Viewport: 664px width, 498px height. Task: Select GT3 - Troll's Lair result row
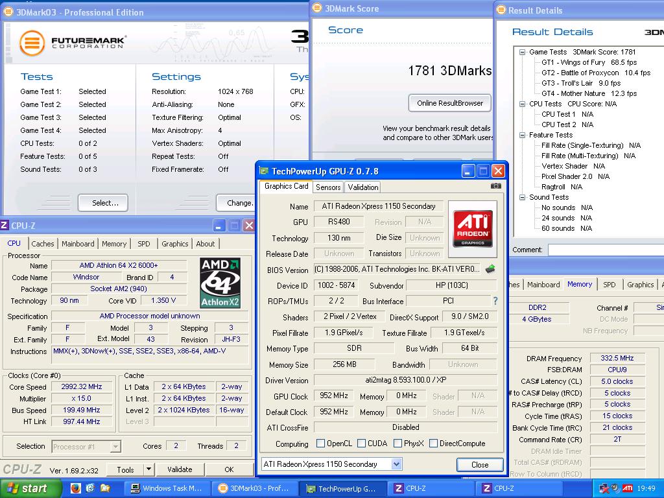581,83
